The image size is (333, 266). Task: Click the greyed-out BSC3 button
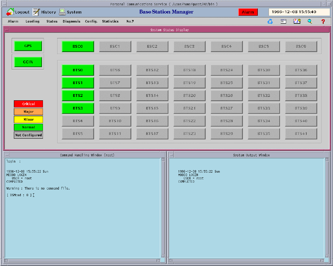[190, 46]
